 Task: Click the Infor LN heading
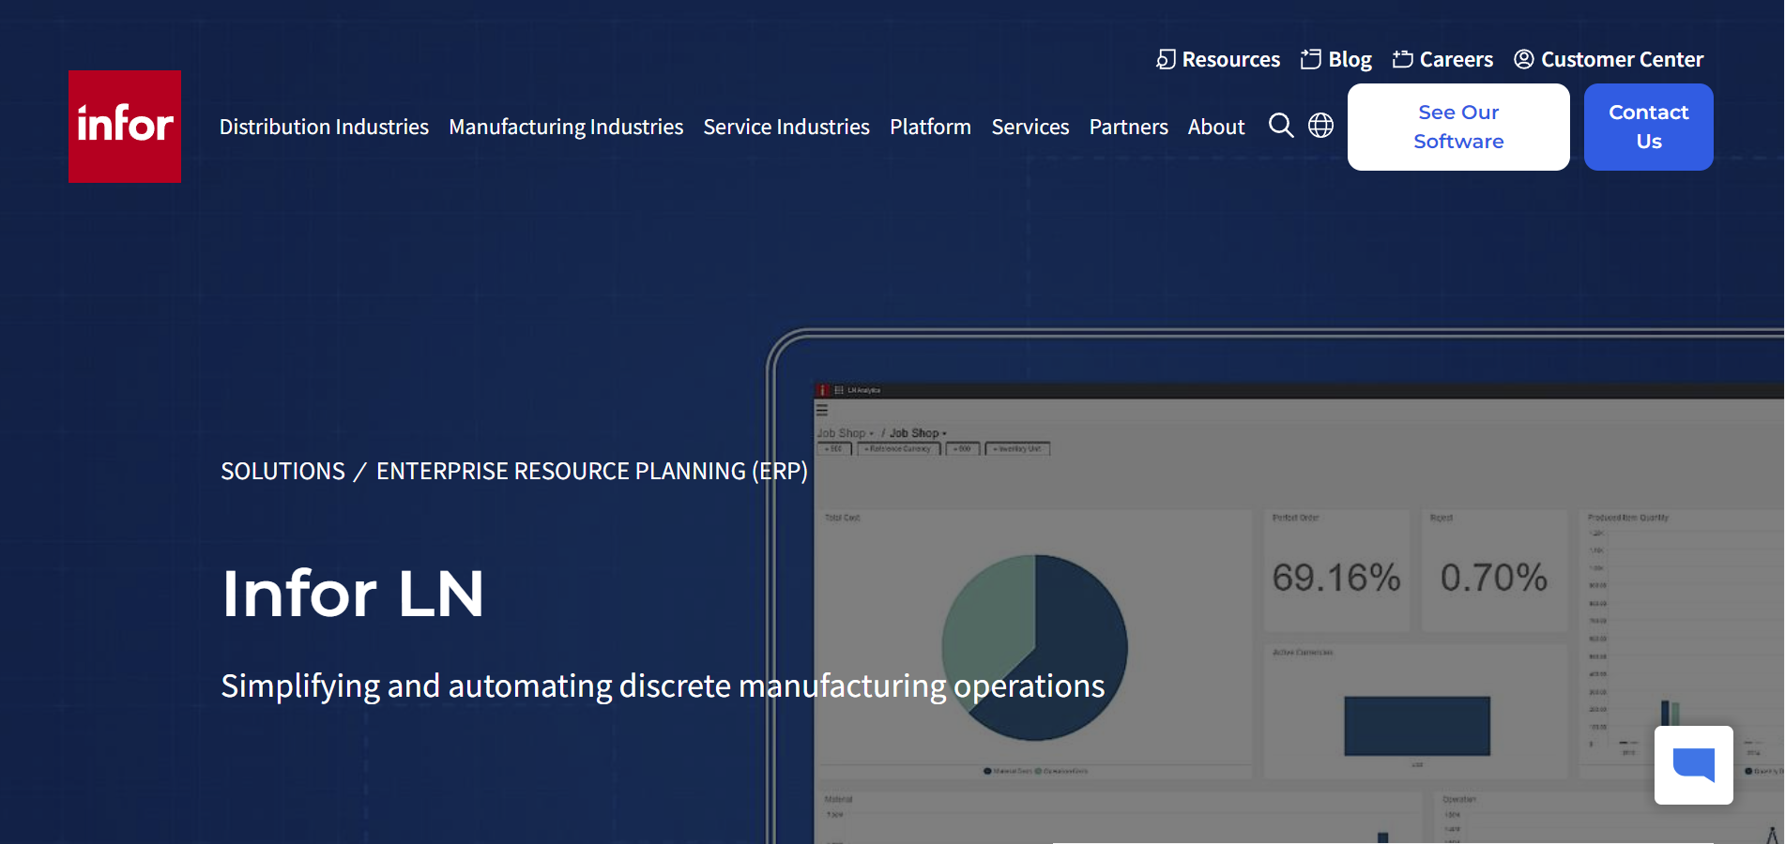click(353, 594)
